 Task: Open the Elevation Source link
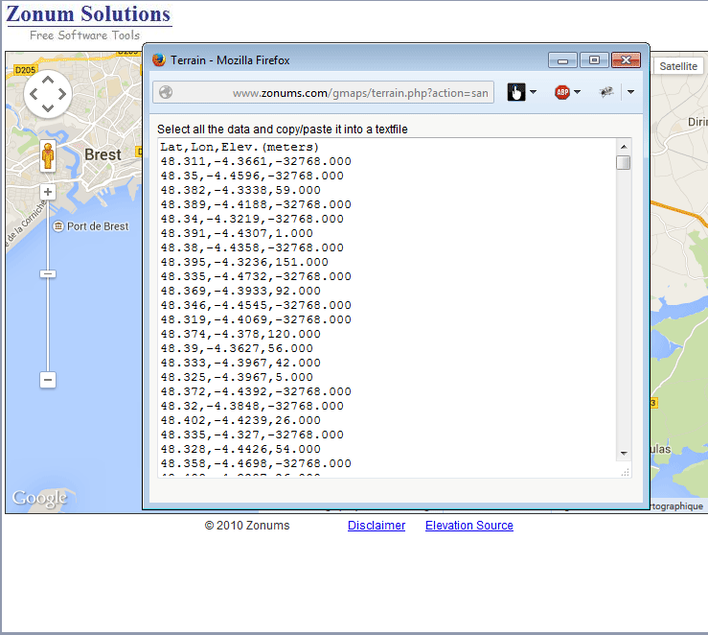point(469,526)
